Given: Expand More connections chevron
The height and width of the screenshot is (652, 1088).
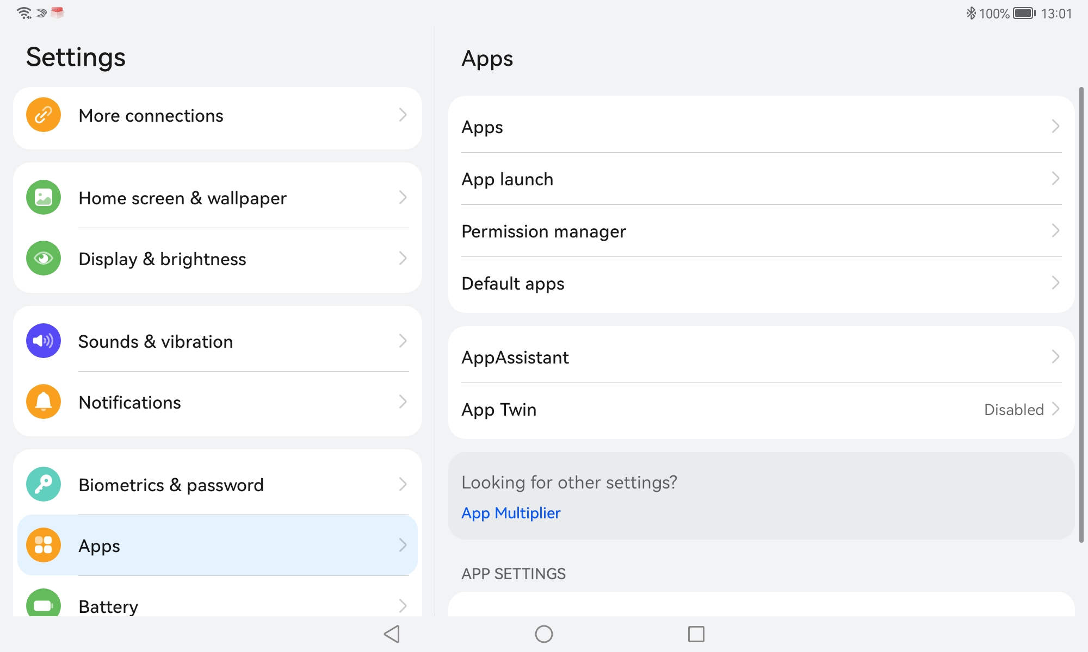Looking at the screenshot, I should (403, 115).
